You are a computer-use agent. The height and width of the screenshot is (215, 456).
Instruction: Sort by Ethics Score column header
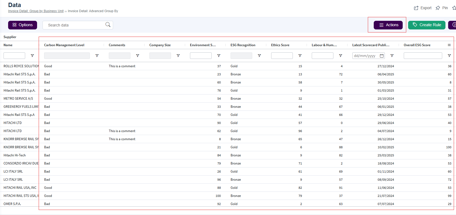coord(280,45)
